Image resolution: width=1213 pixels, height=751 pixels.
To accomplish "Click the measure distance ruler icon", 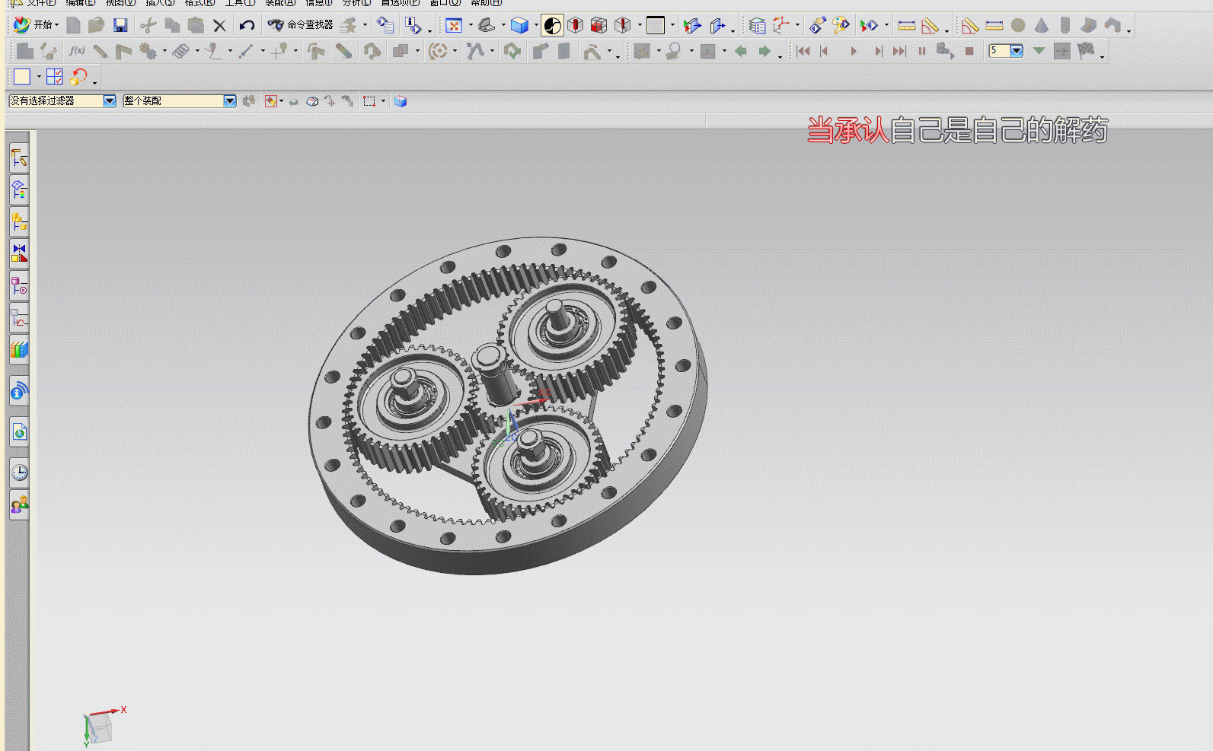I will click(906, 26).
